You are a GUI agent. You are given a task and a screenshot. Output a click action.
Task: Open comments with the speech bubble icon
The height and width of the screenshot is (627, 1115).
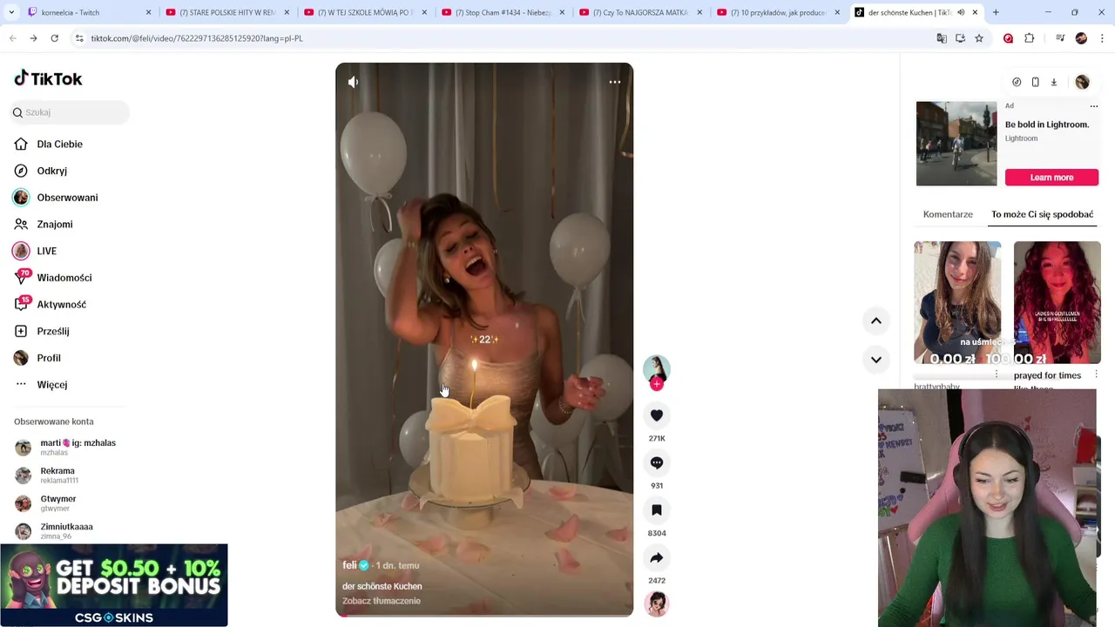click(657, 462)
